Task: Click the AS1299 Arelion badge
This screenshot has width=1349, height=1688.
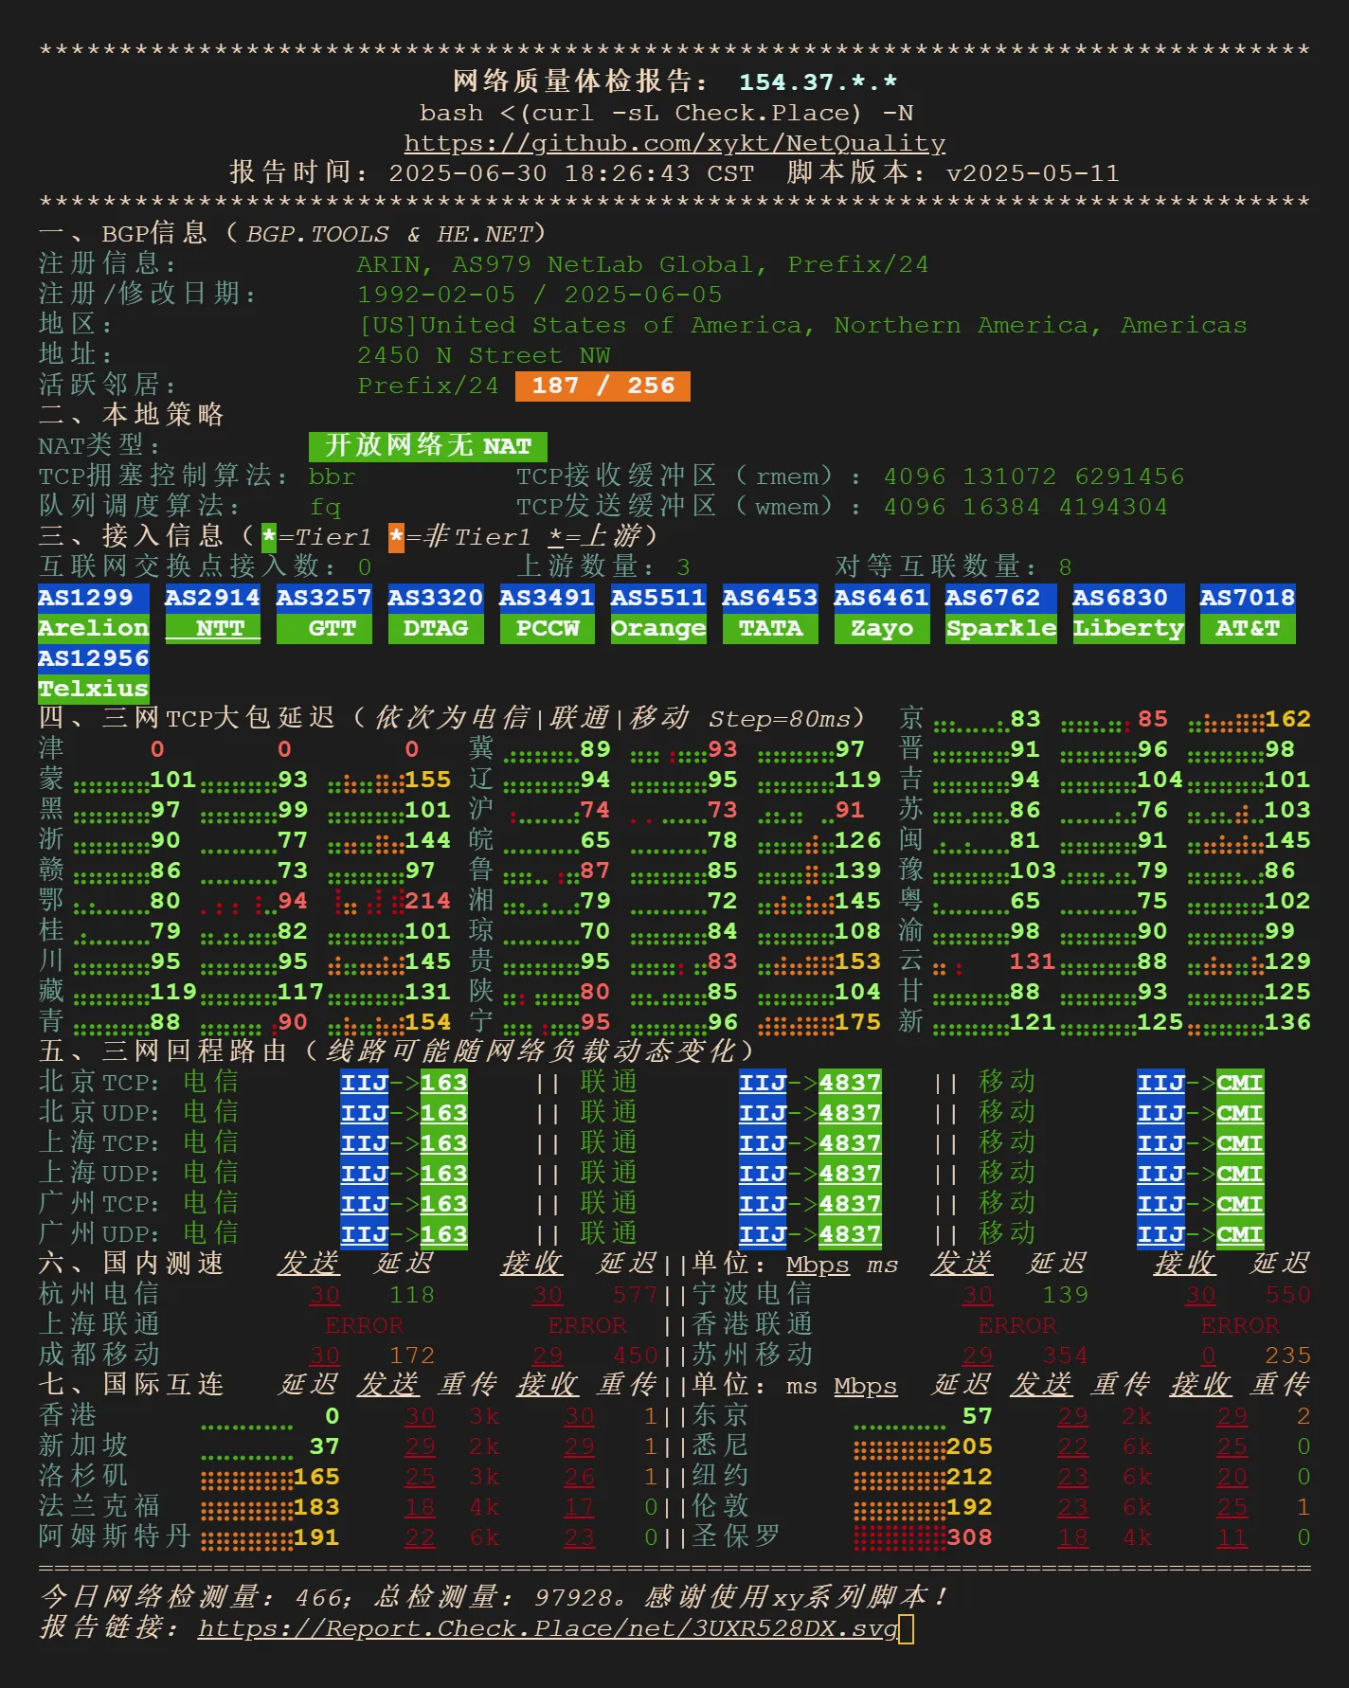Action: pos(93,613)
